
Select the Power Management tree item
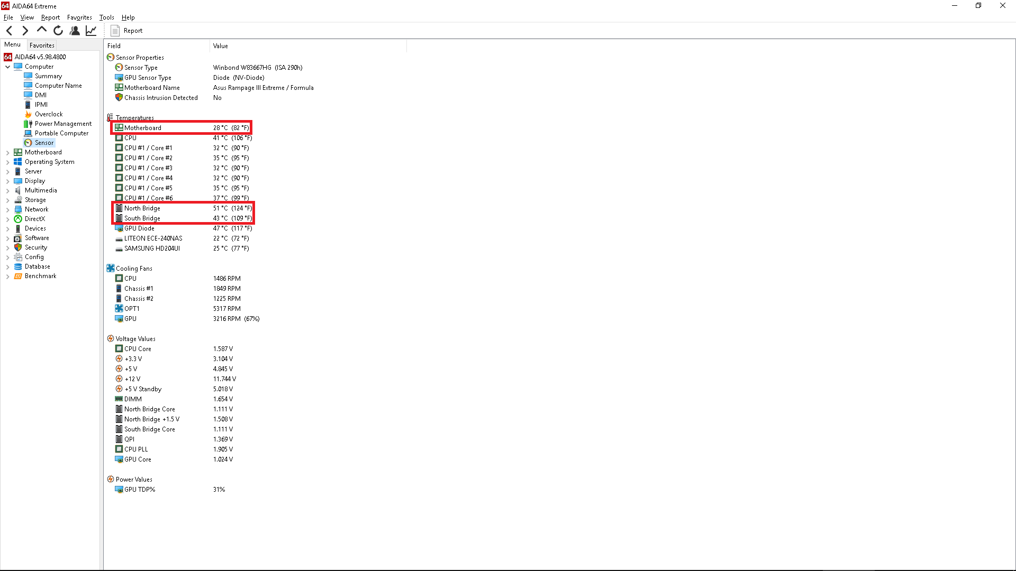(63, 124)
